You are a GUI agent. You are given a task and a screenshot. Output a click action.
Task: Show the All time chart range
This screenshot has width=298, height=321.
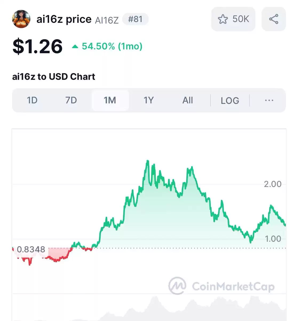[188, 100]
